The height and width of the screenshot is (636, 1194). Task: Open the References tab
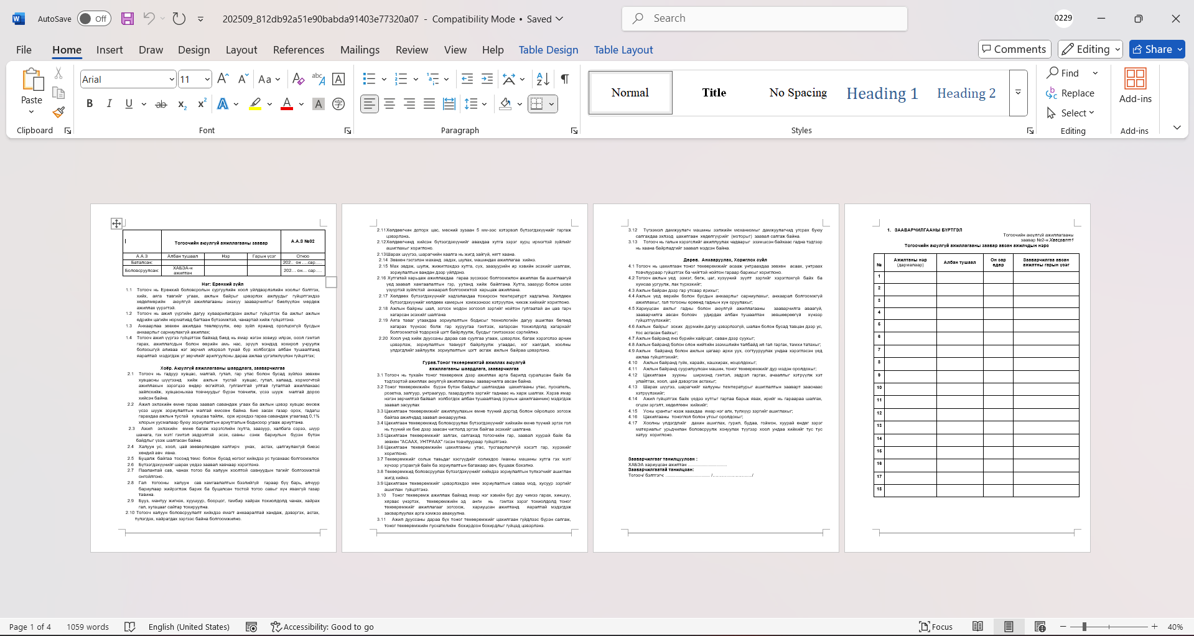[298, 50]
